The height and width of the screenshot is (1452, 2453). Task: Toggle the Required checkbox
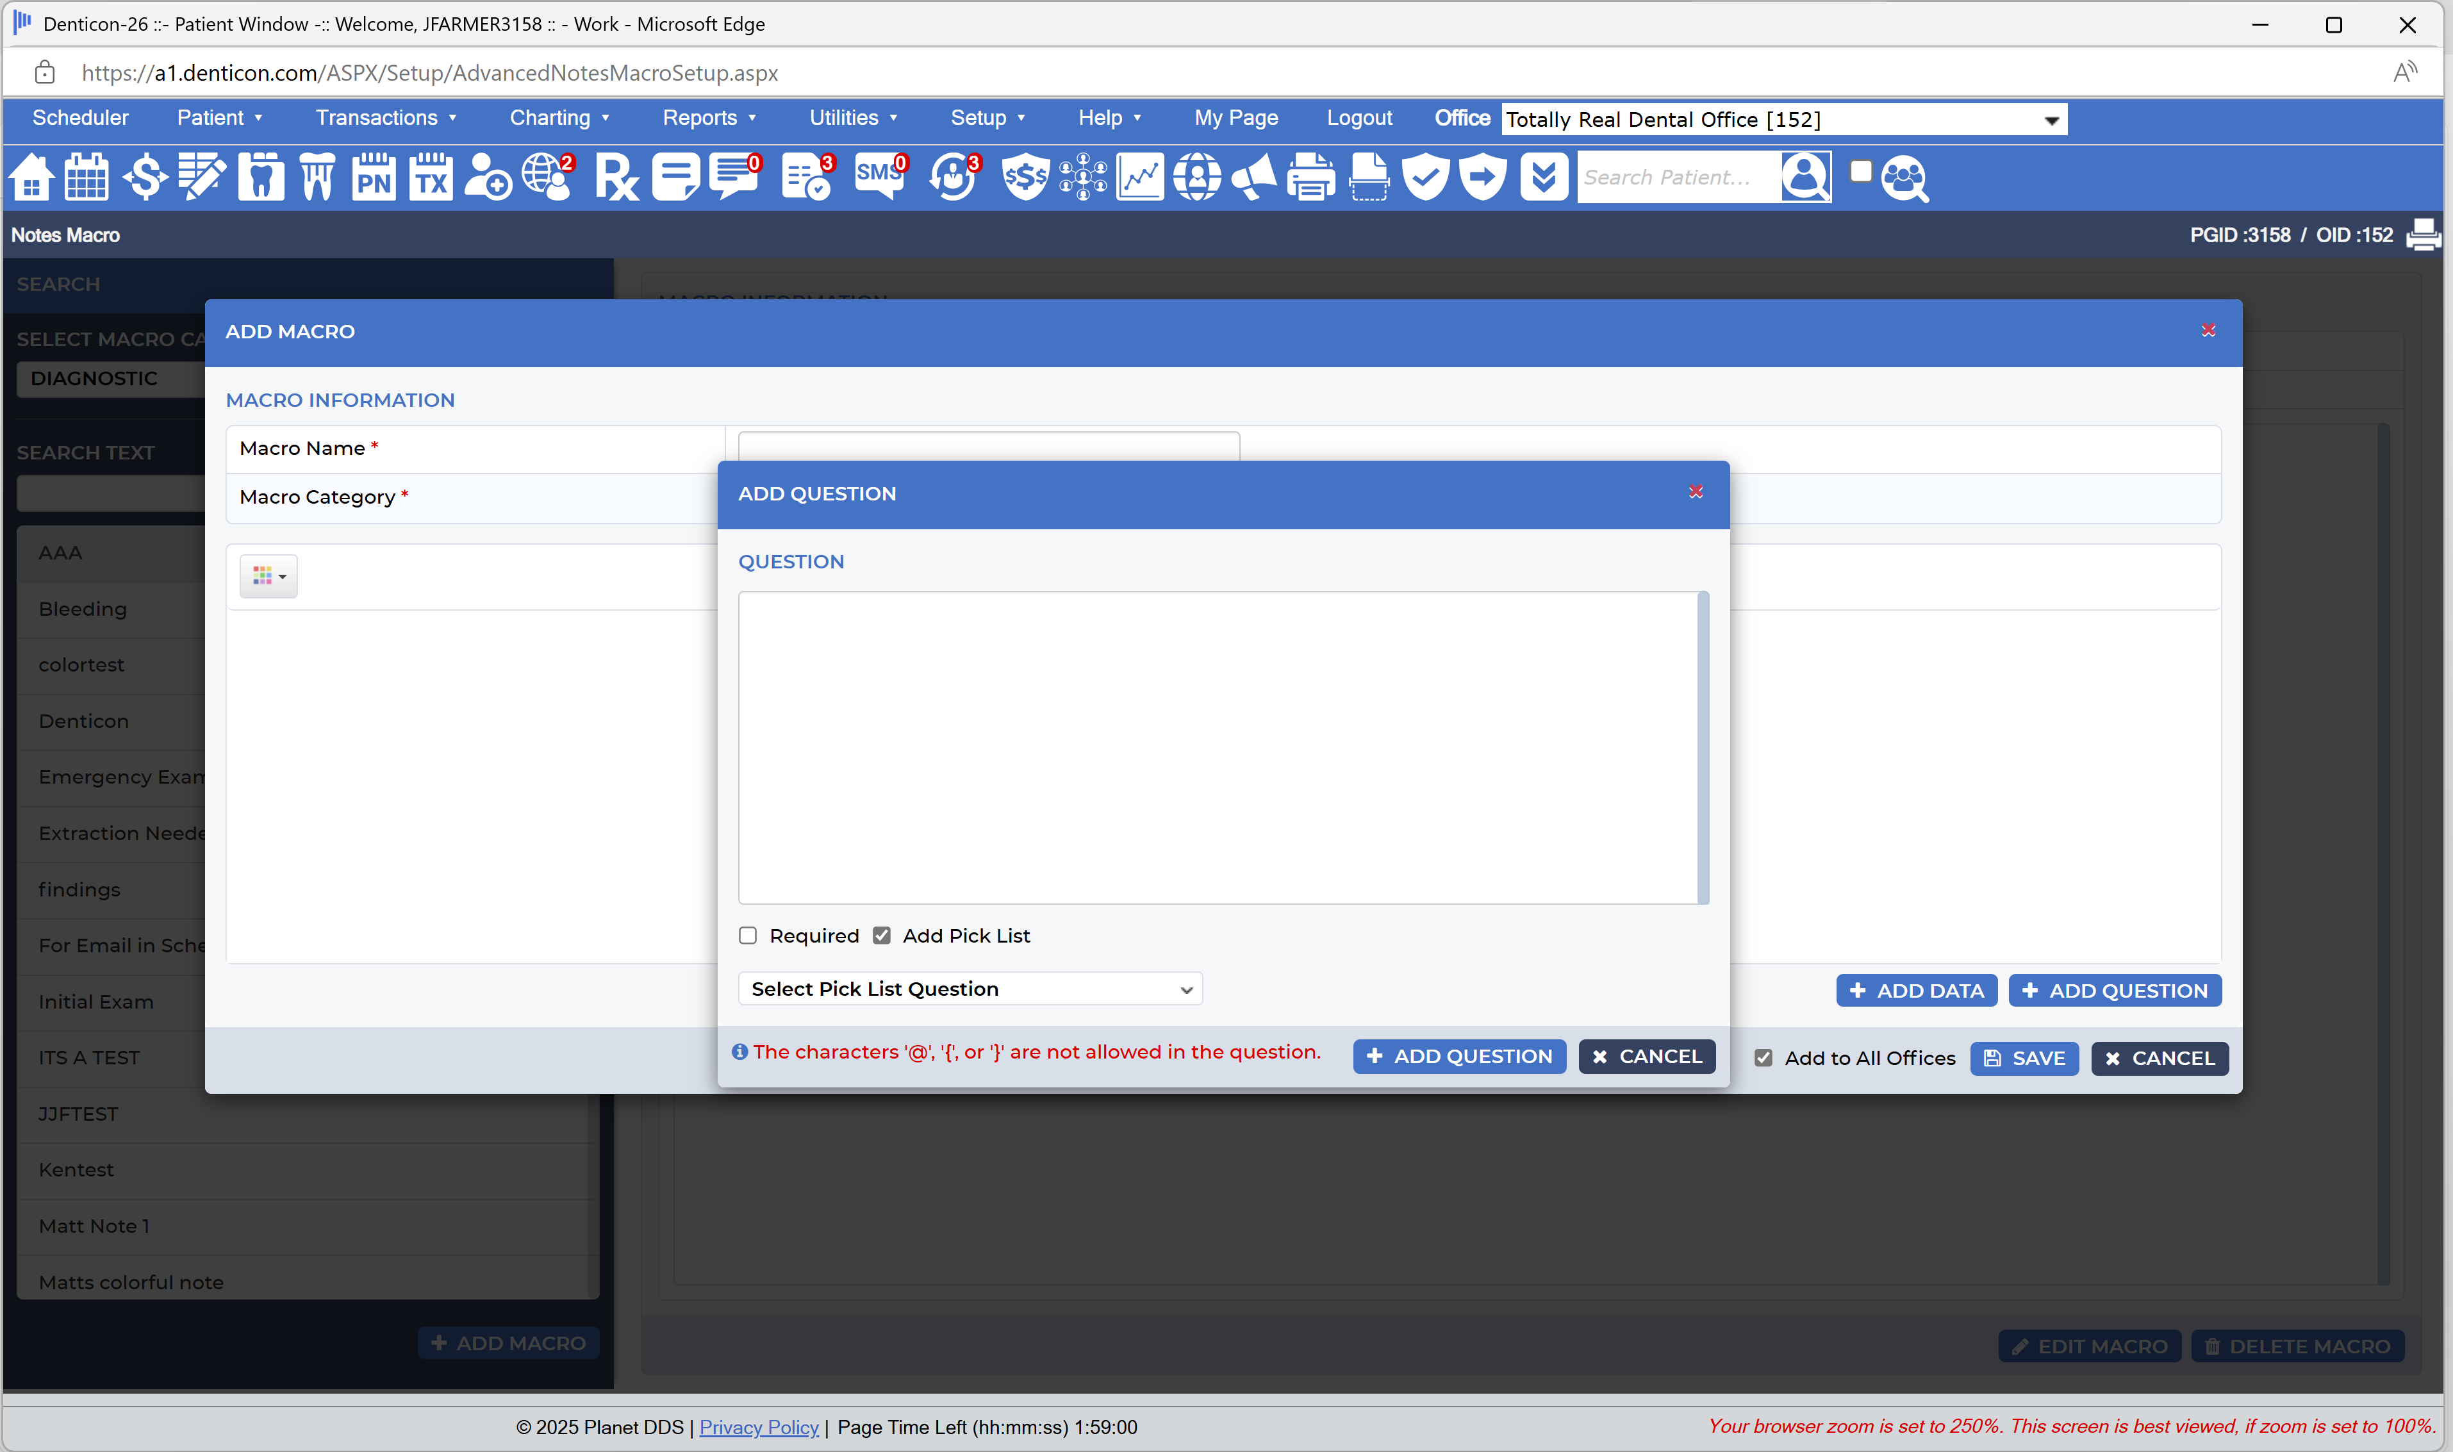click(748, 936)
